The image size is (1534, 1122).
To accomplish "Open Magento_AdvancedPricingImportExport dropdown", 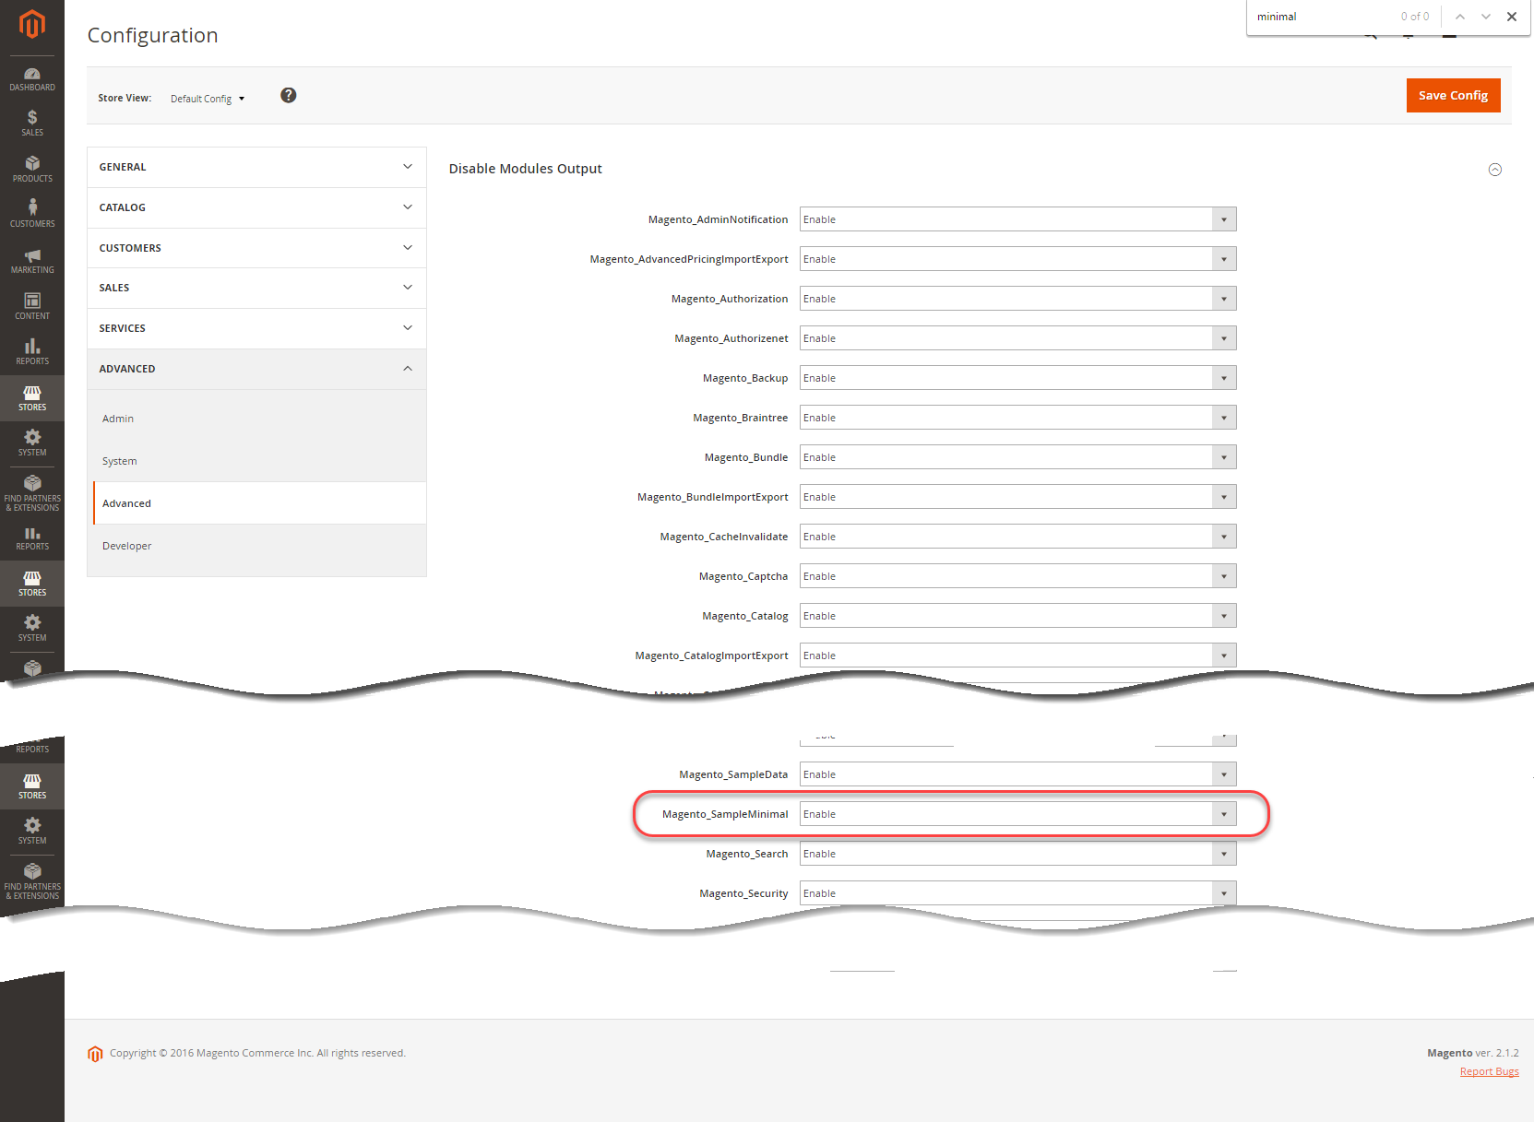I will point(1017,259).
